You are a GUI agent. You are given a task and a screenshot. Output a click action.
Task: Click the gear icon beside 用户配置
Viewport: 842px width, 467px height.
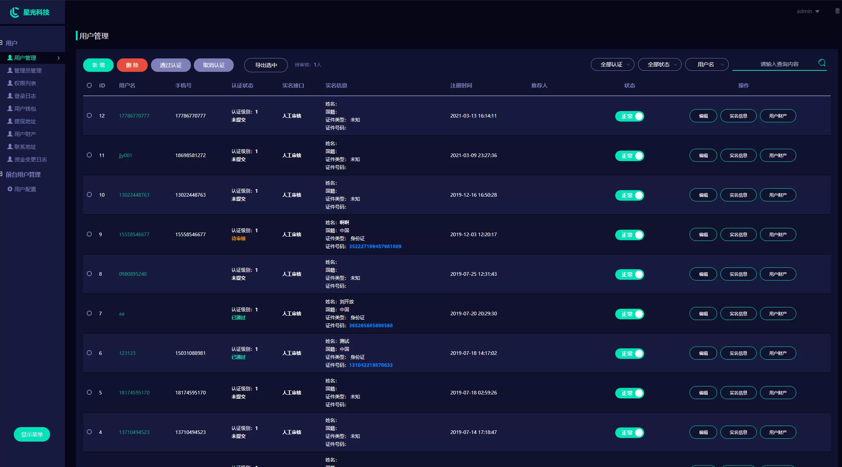click(10, 189)
